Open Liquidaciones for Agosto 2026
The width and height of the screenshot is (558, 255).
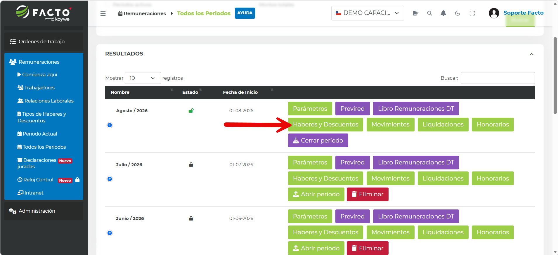point(443,124)
